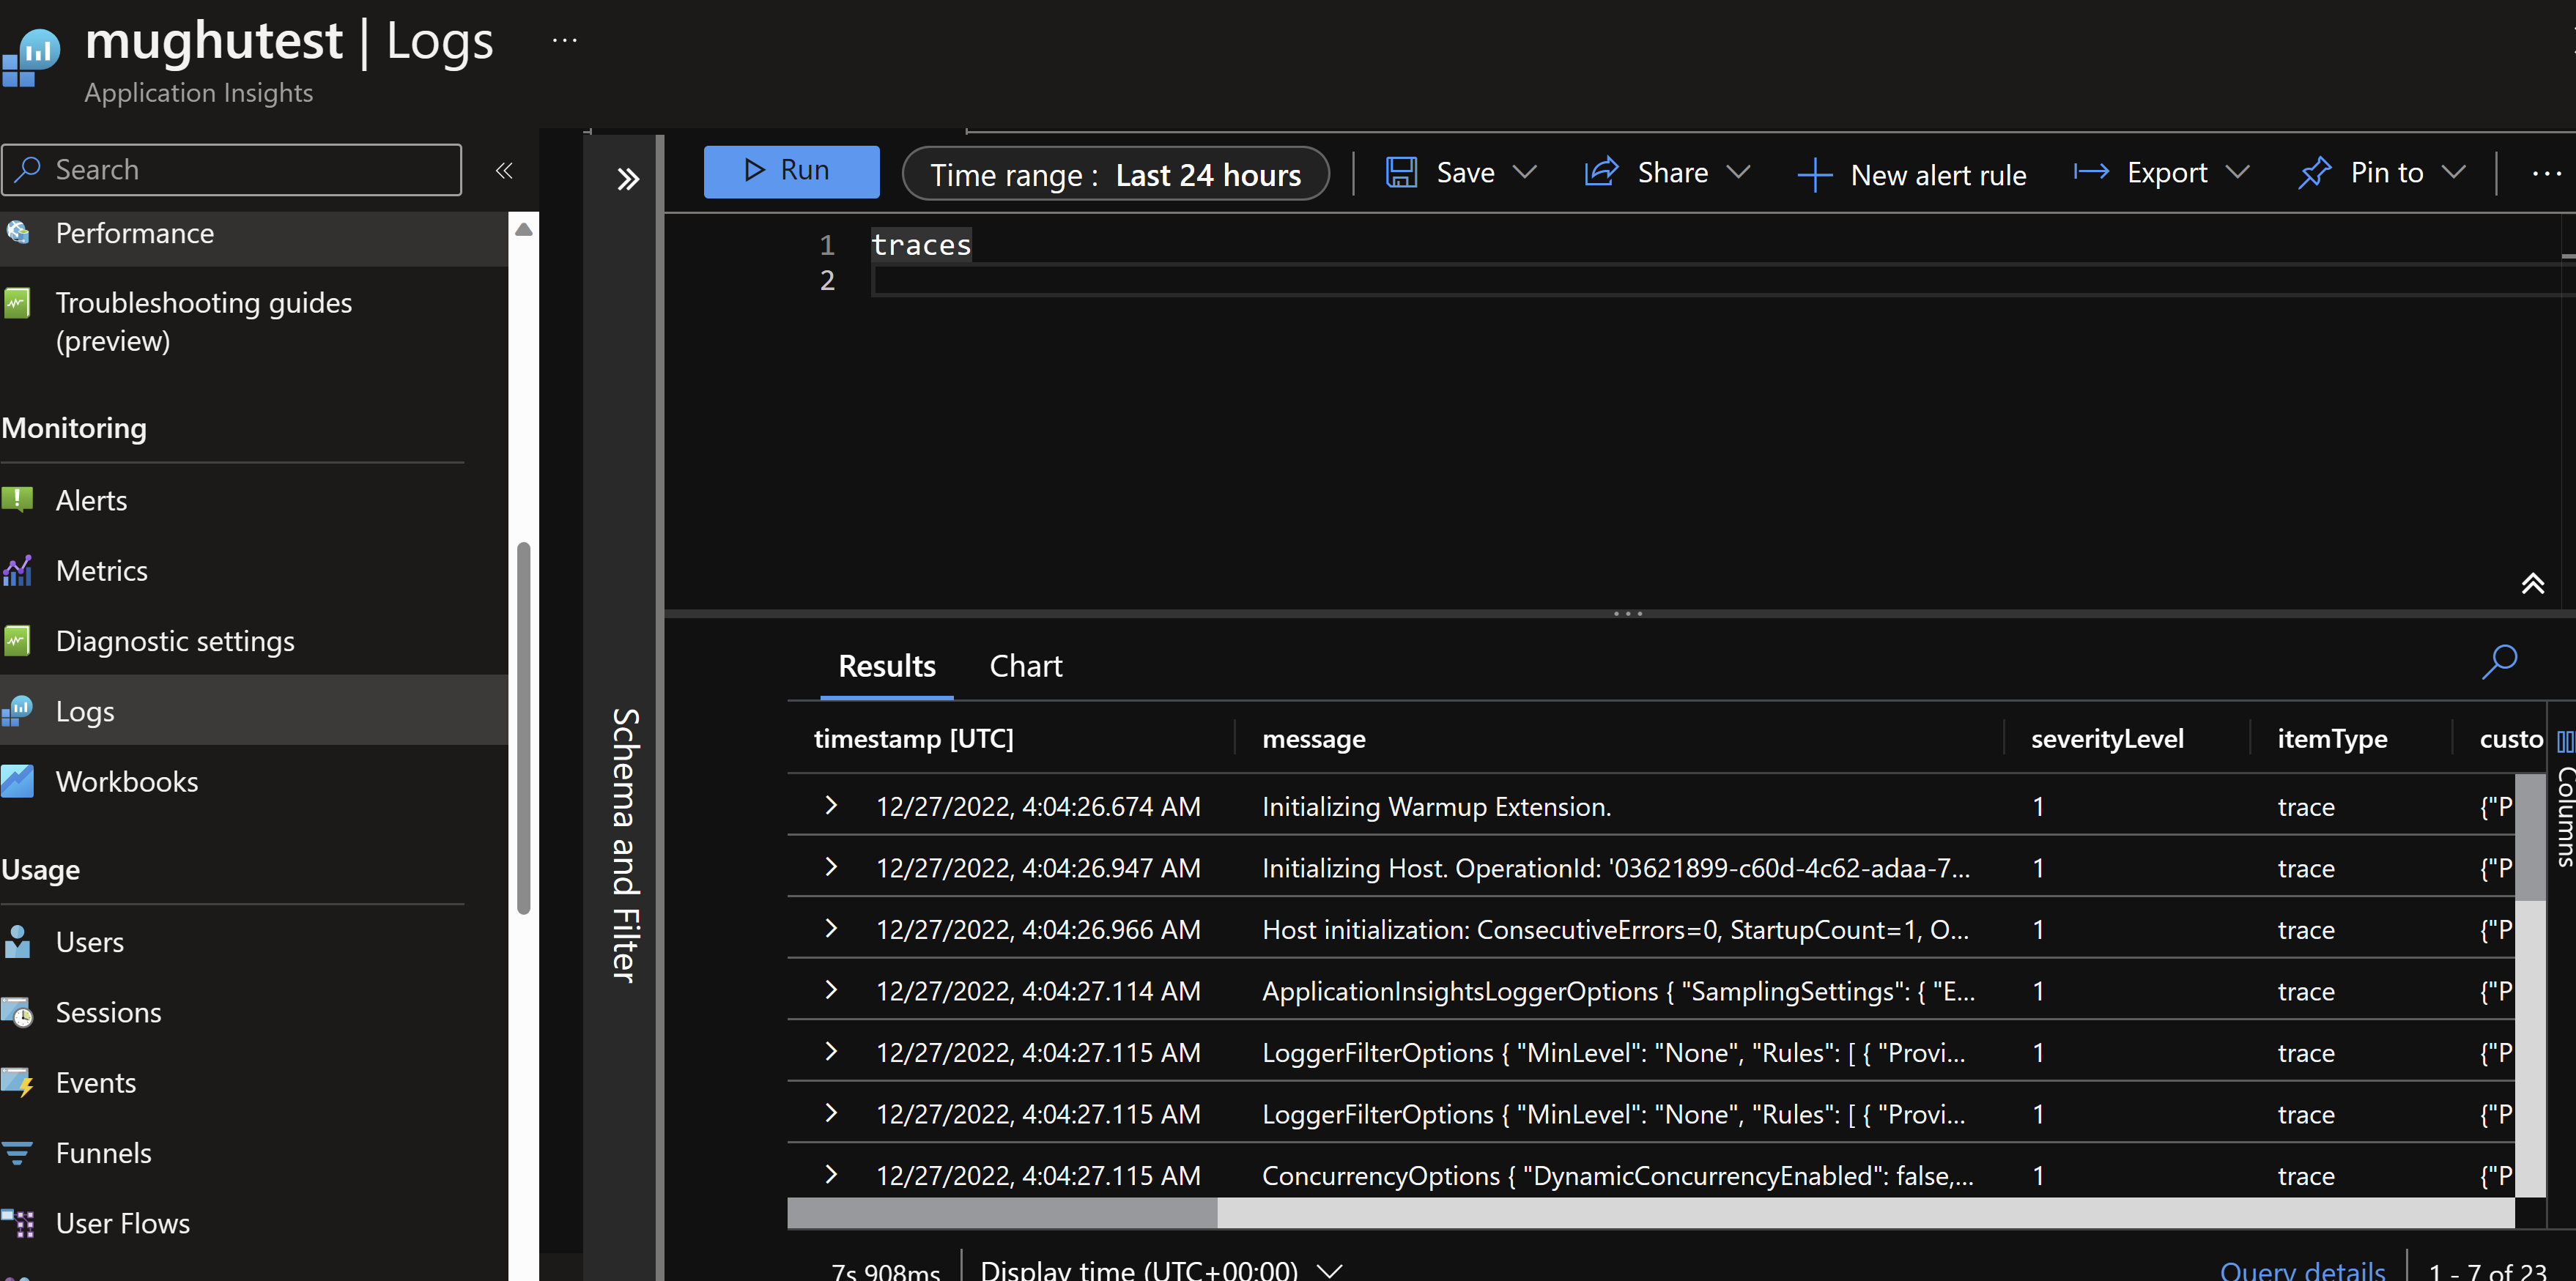Click the results horizontal scrollbar thumb
The image size is (2576, 1281).
click(1002, 1213)
